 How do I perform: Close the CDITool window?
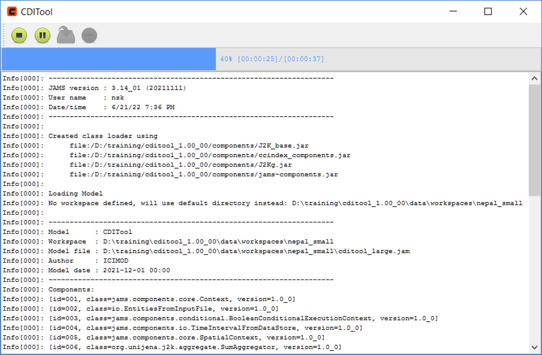pos(523,12)
